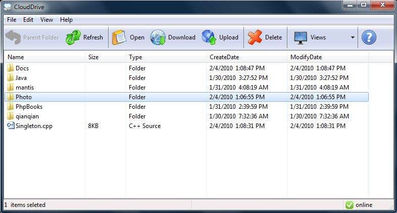Click the Open clipboard icon

click(119, 37)
